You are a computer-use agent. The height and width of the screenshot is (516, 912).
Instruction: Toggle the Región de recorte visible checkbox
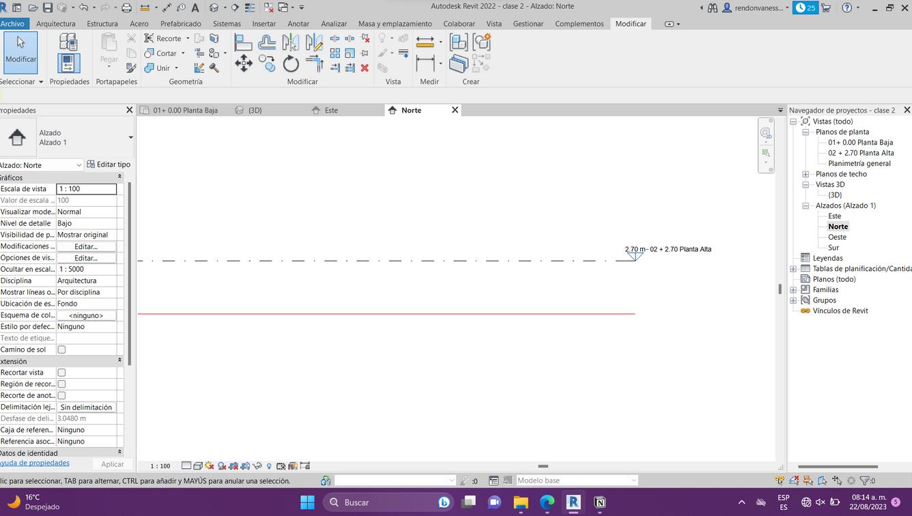[61, 384]
